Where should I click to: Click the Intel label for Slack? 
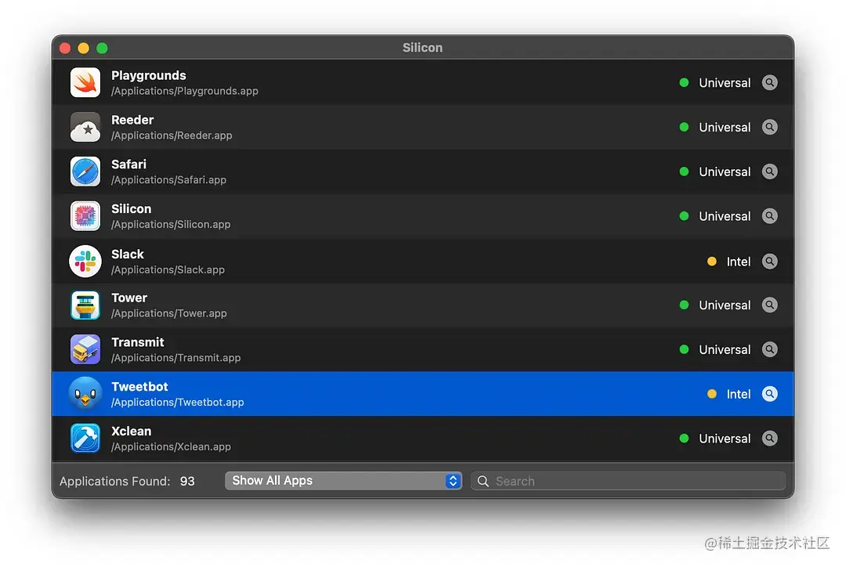pos(739,262)
